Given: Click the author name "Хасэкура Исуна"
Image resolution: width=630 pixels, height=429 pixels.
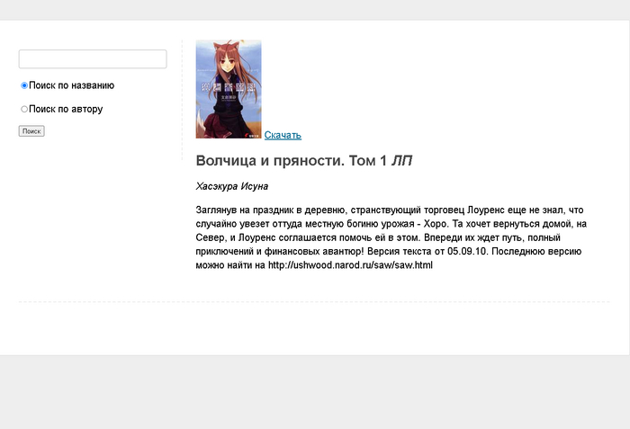Looking at the screenshot, I should pyautogui.click(x=232, y=186).
